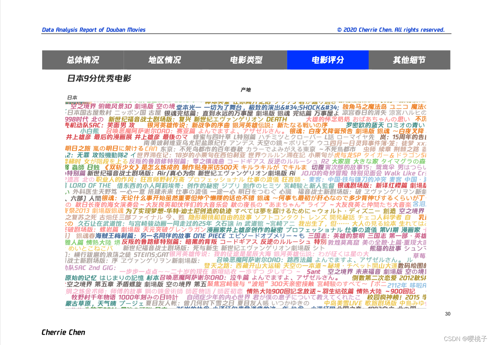492x345 pixels.
Task: Open the 总体情况 tab
Action: 83,60
